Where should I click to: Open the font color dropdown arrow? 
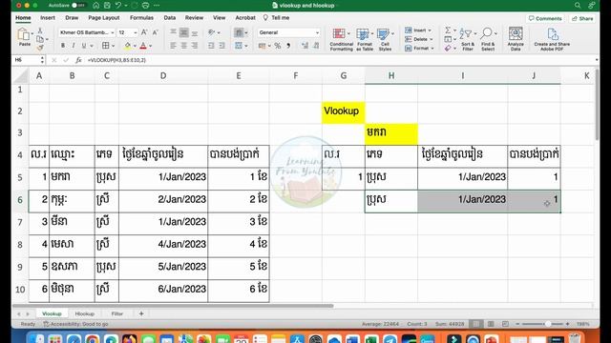click(x=151, y=46)
